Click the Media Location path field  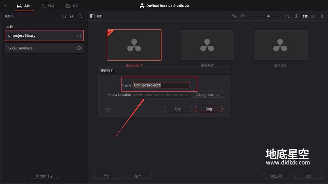pyautogui.click(x=161, y=95)
